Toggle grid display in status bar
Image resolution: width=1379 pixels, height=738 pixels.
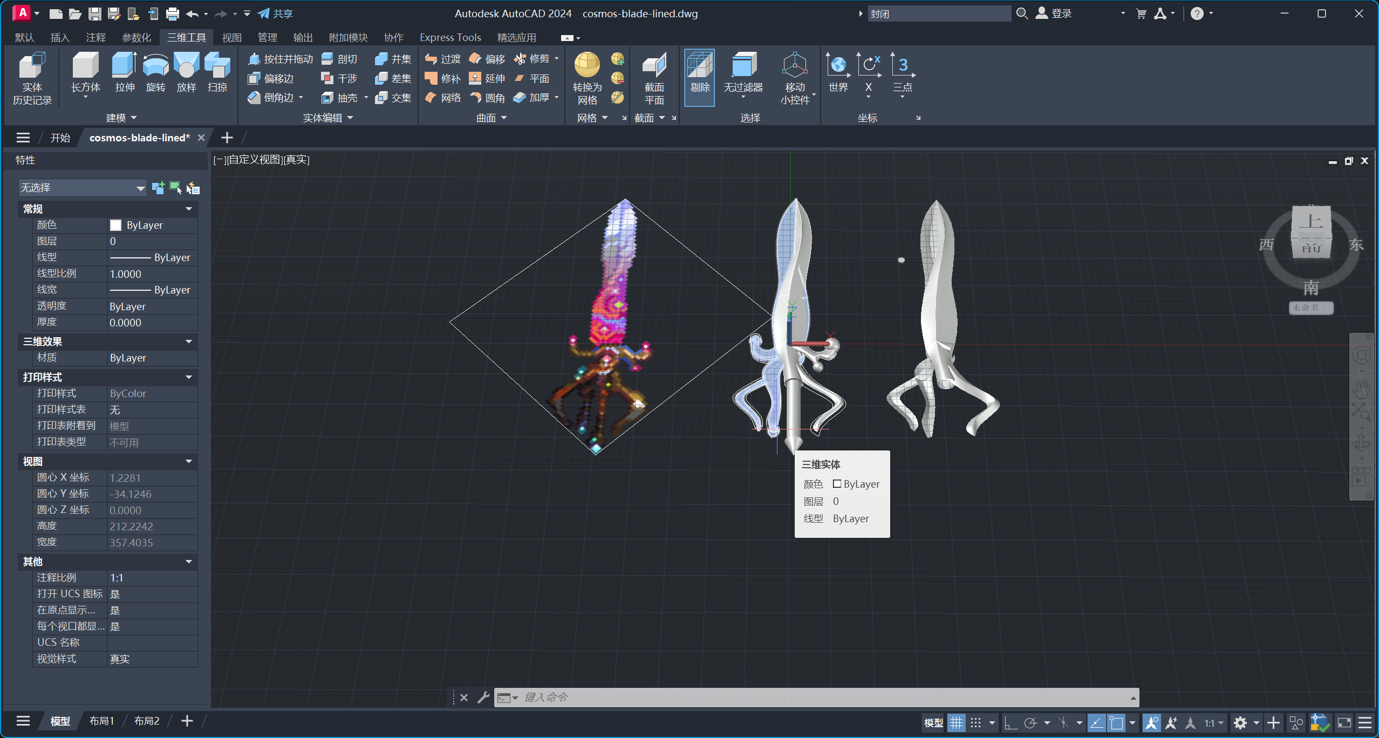click(x=956, y=723)
